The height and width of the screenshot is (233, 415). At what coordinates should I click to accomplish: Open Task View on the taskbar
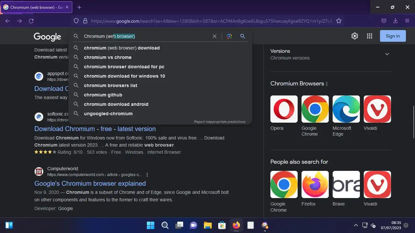click(179, 225)
